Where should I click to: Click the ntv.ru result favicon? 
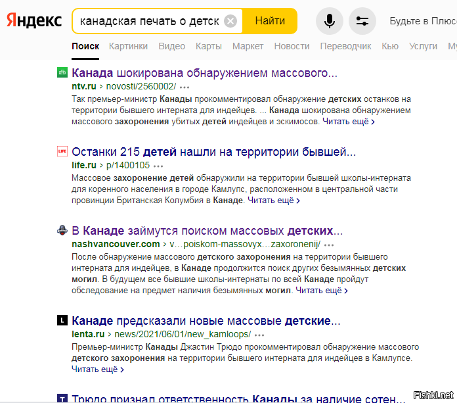pyautogui.click(x=62, y=72)
